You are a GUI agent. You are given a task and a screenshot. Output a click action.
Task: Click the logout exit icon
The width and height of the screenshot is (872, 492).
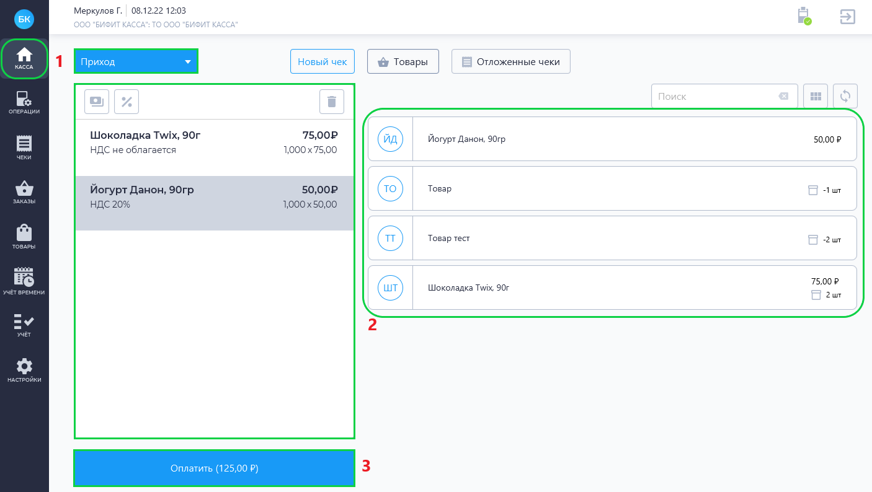(x=848, y=17)
